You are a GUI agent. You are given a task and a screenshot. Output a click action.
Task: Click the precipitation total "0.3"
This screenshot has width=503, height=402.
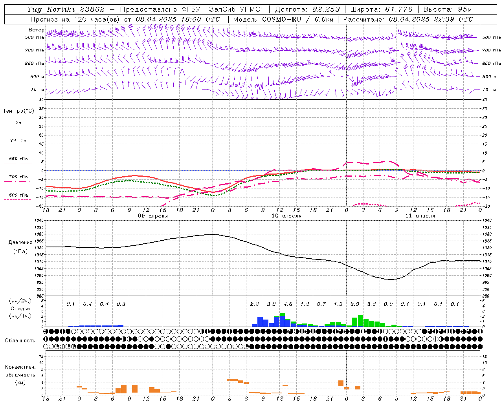pos(121,304)
